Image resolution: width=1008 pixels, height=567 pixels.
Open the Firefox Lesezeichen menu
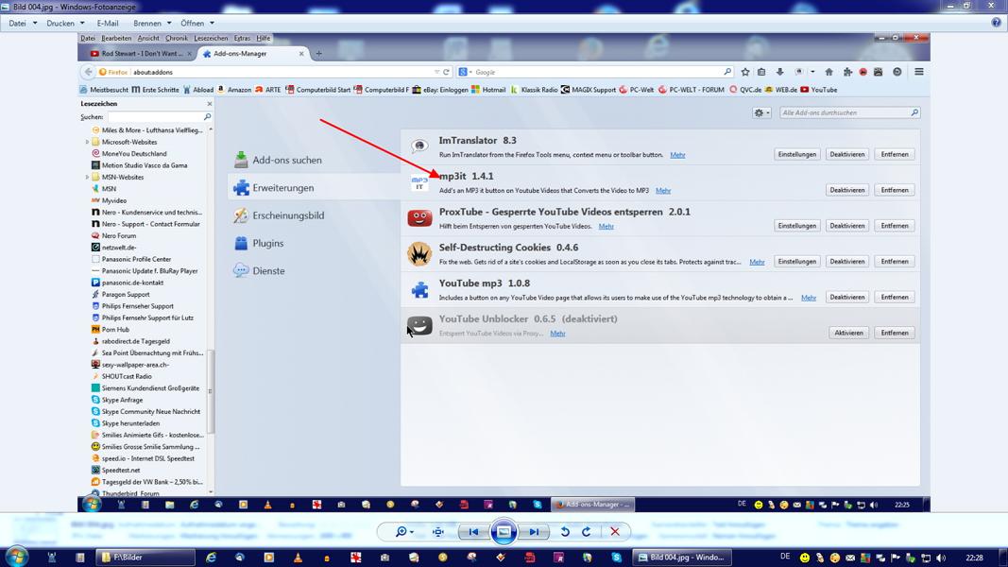point(211,38)
